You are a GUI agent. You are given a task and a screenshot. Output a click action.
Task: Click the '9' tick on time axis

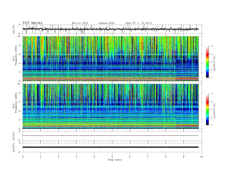183,157
